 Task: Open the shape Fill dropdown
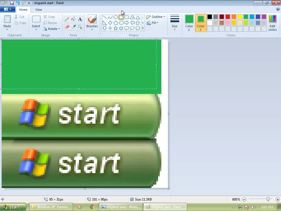point(153,23)
